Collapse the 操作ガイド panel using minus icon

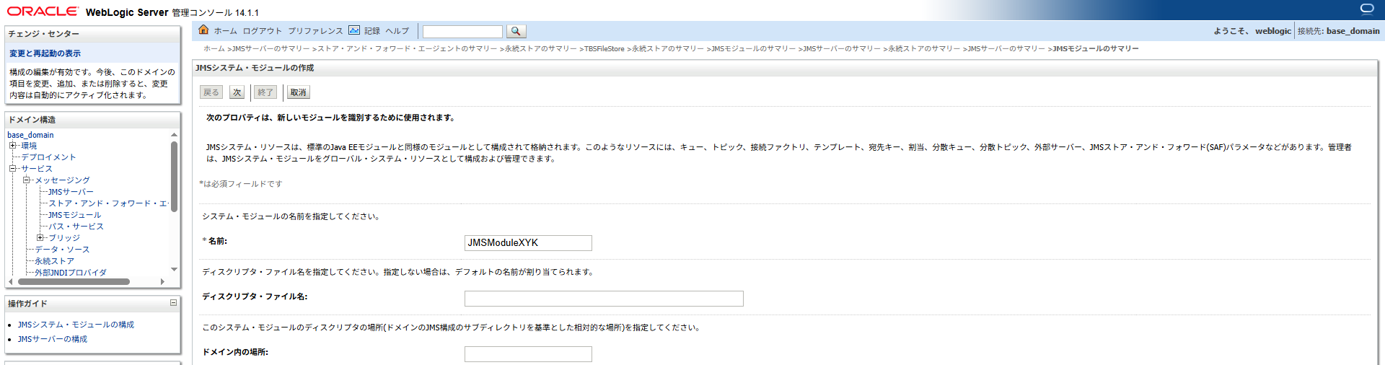173,303
